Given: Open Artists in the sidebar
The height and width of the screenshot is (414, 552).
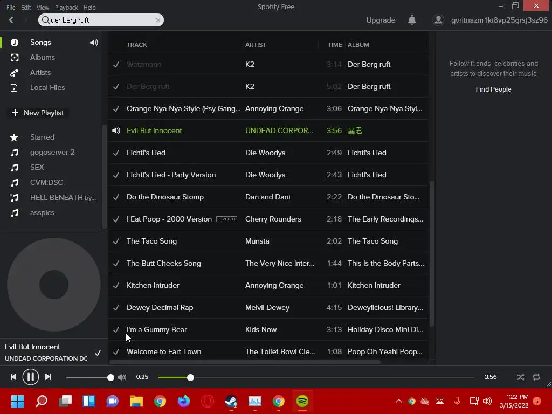Looking at the screenshot, I should click(40, 73).
